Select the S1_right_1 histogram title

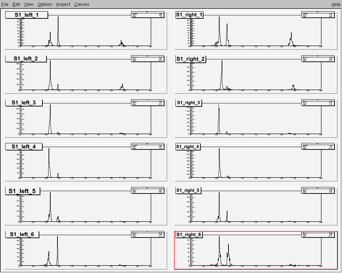(189, 15)
